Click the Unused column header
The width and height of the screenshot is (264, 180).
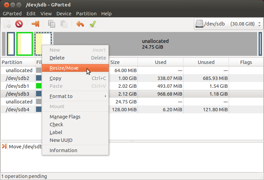[x=206, y=62]
